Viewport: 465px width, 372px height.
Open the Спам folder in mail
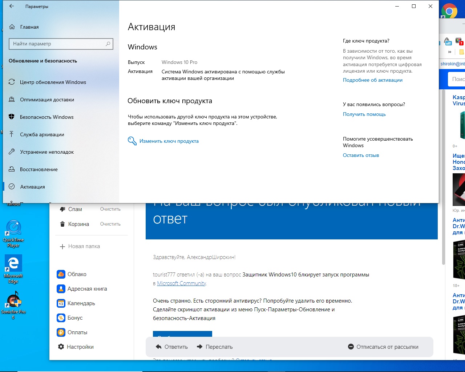pyautogui.click(x=75, y=209)
